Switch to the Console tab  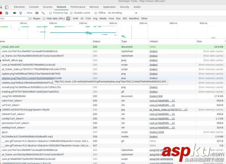pyautogui.click(x=34, y=7)
